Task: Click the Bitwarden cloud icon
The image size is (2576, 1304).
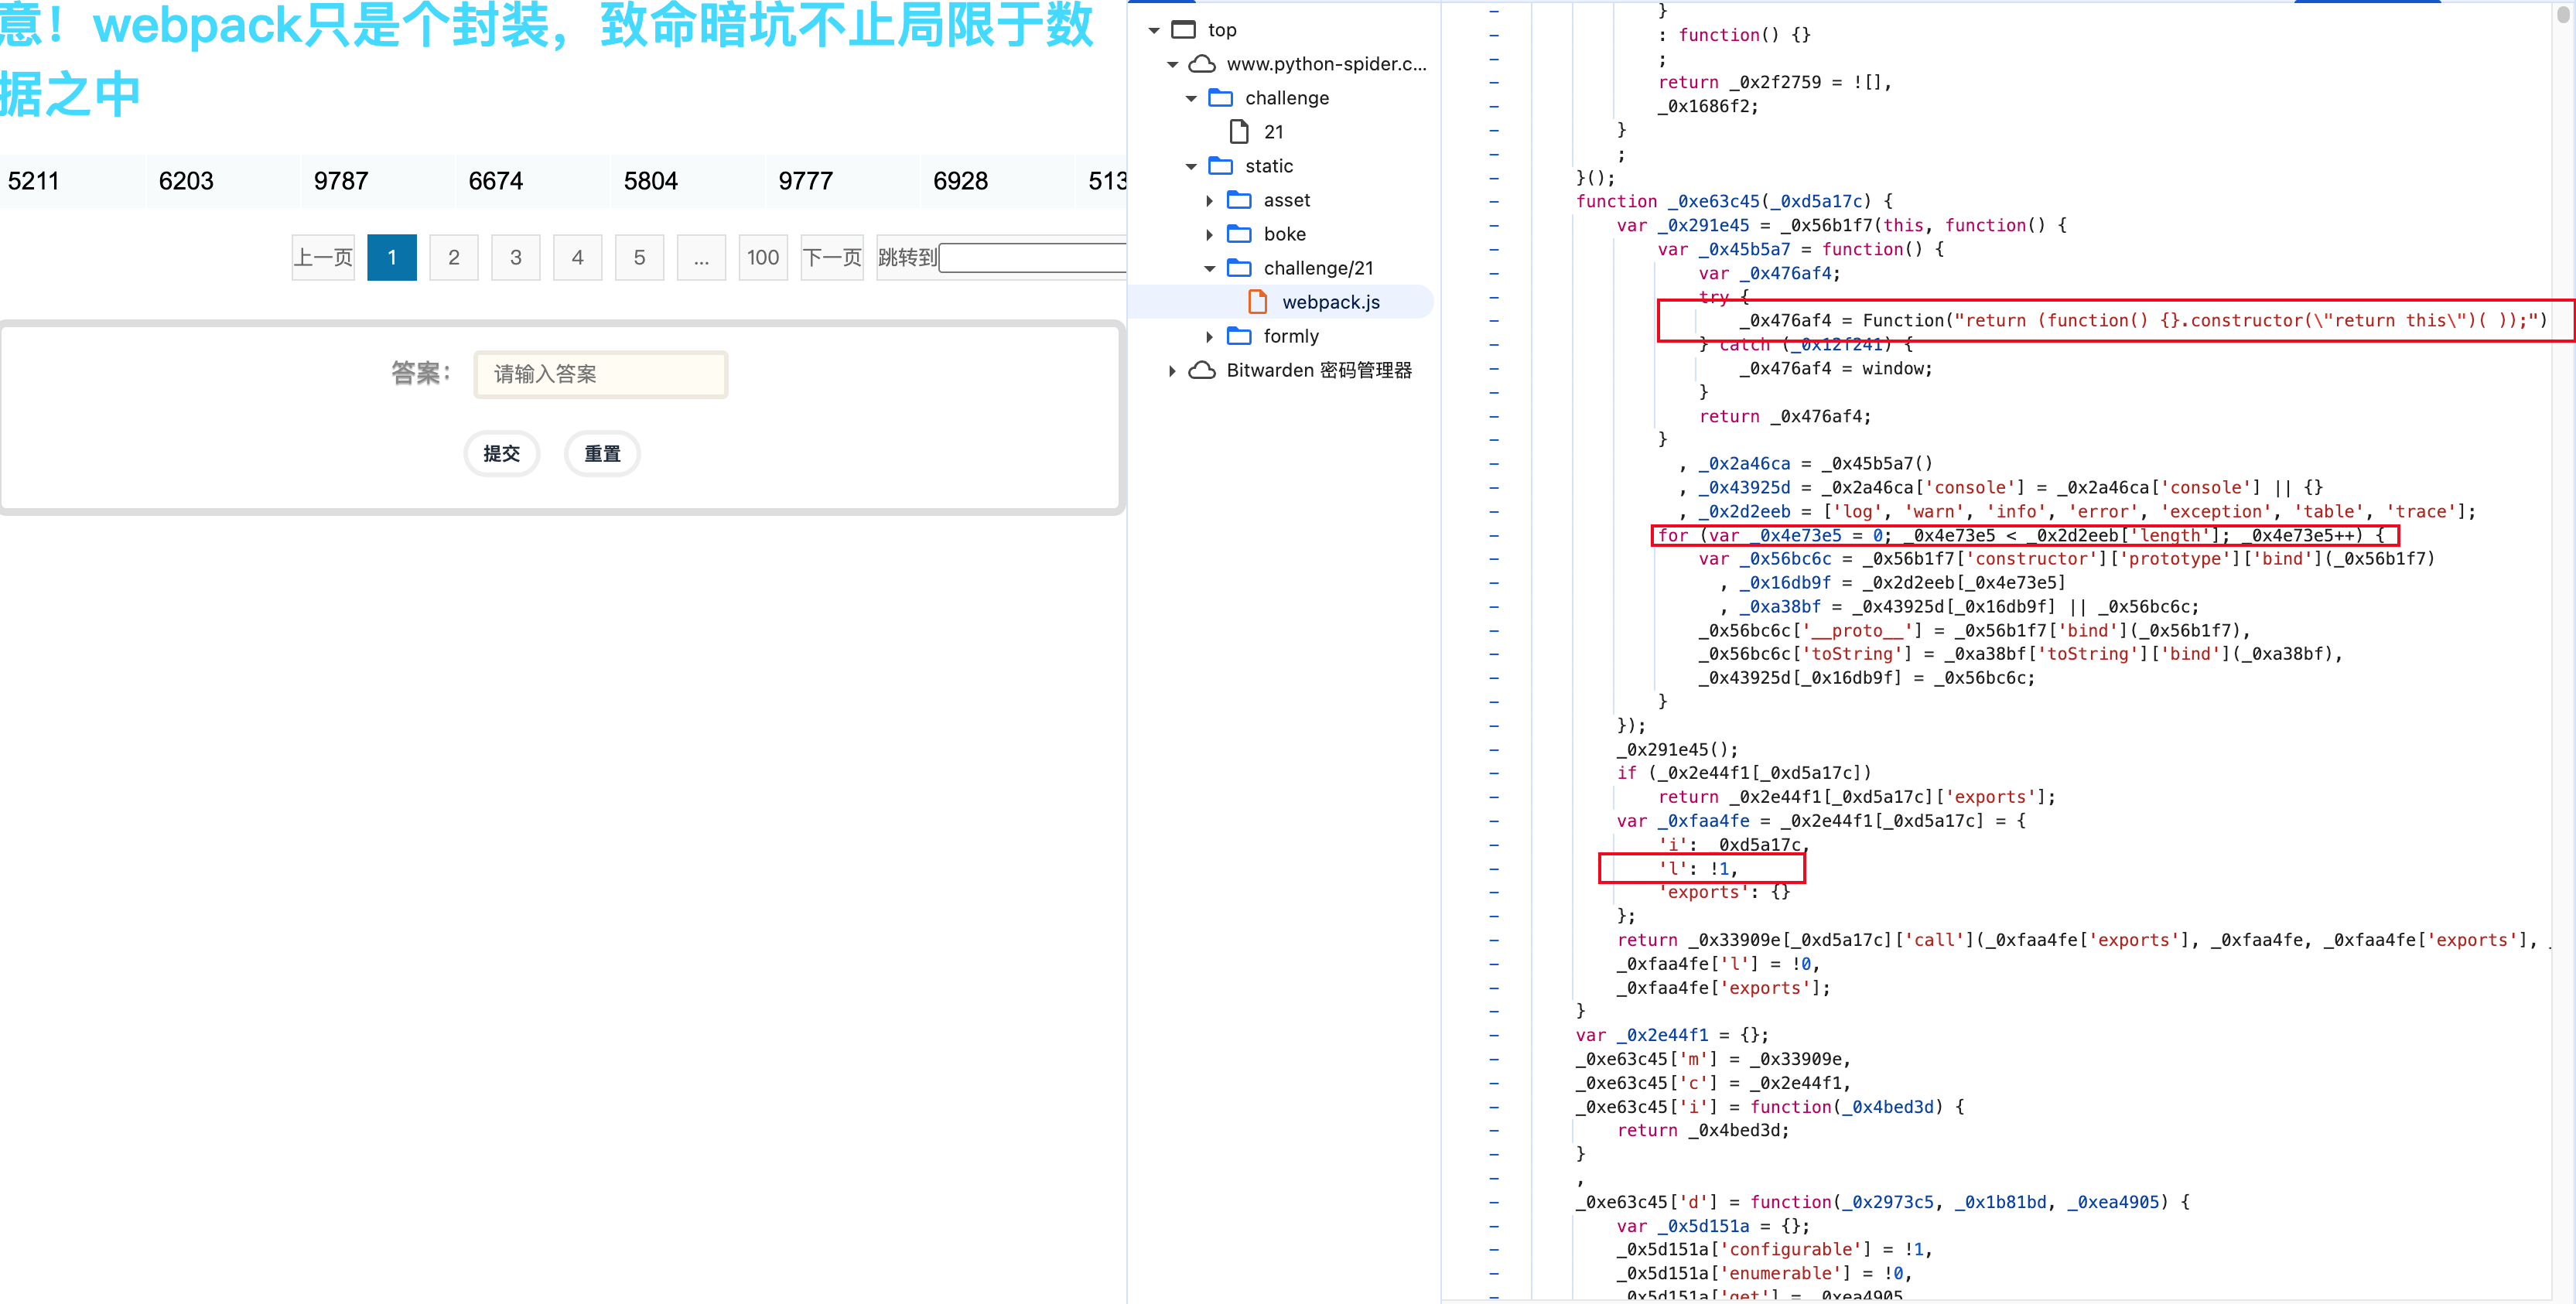Action: click(1202, 370)
